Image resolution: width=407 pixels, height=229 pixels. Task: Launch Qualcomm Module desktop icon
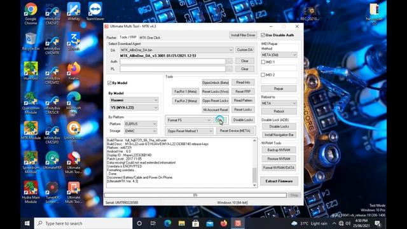pyautogui.click(x=31, y=103)
